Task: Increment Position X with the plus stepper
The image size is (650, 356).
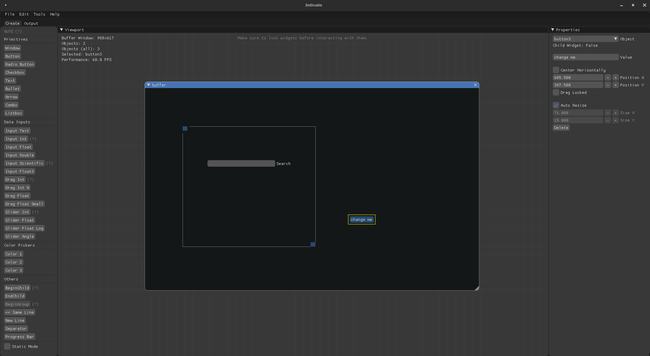Action: coord(616,78)
